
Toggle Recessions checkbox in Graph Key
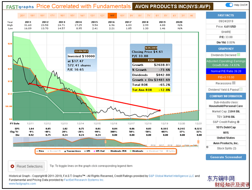234,83
